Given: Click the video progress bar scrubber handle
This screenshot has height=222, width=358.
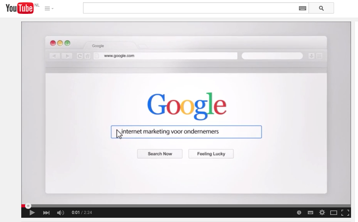Looking at the screenshot, I should coord(28,206).
